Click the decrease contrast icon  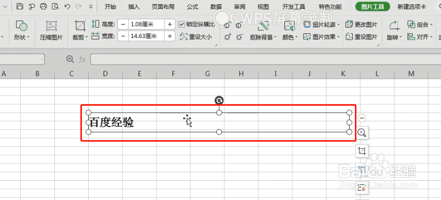click(240, 25)
